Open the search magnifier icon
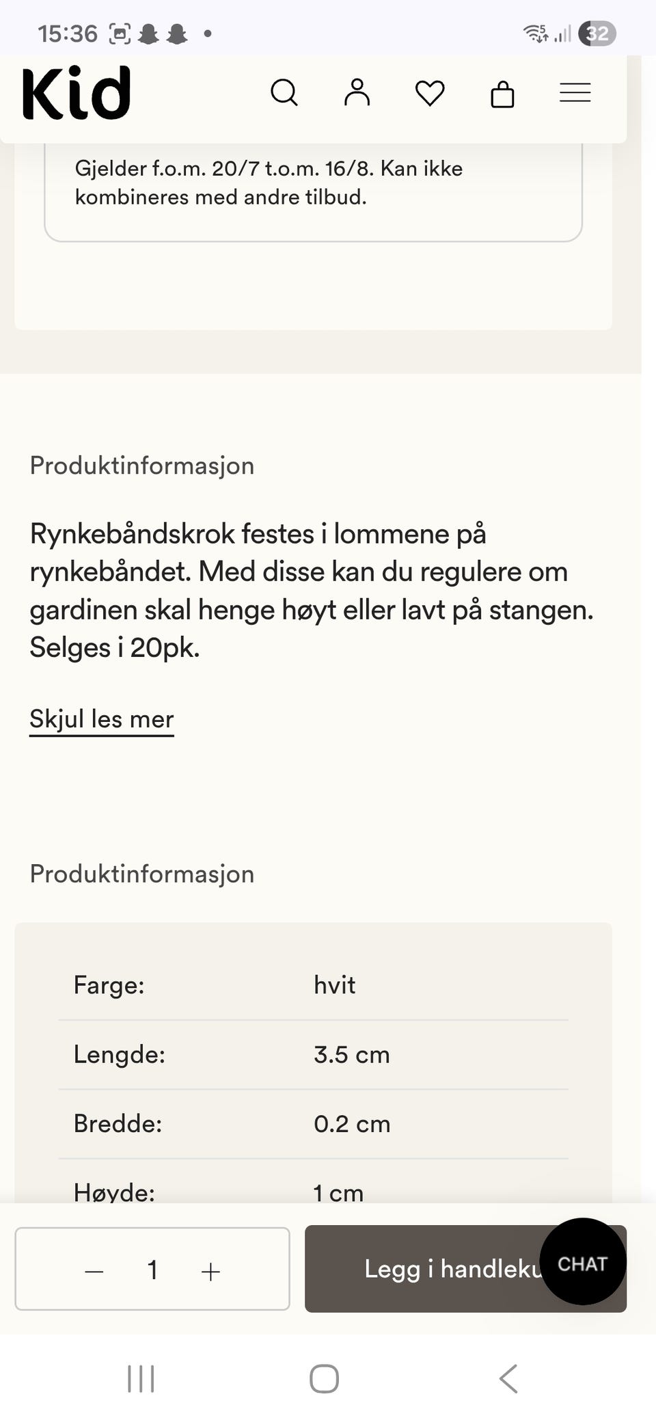Screen dimensions: 656x1422 [x=284, y=92]
